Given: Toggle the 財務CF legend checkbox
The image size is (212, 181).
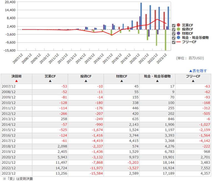Looking at the screenshot, I should click(174, 34).
